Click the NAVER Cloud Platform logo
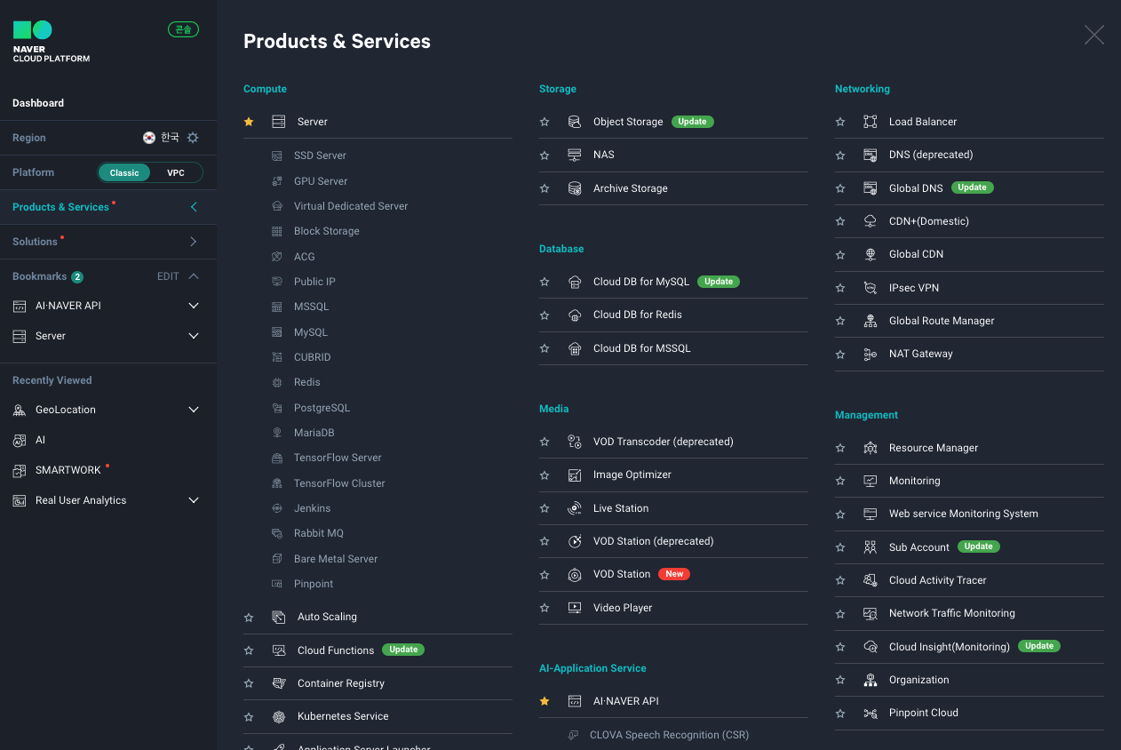The height and width of the screenshot is (750, 1121). [x=51, y=42]
